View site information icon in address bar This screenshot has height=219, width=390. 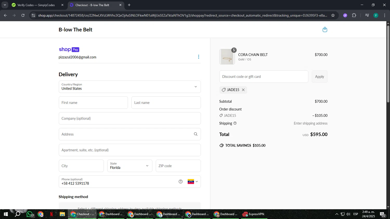point(33,15)
